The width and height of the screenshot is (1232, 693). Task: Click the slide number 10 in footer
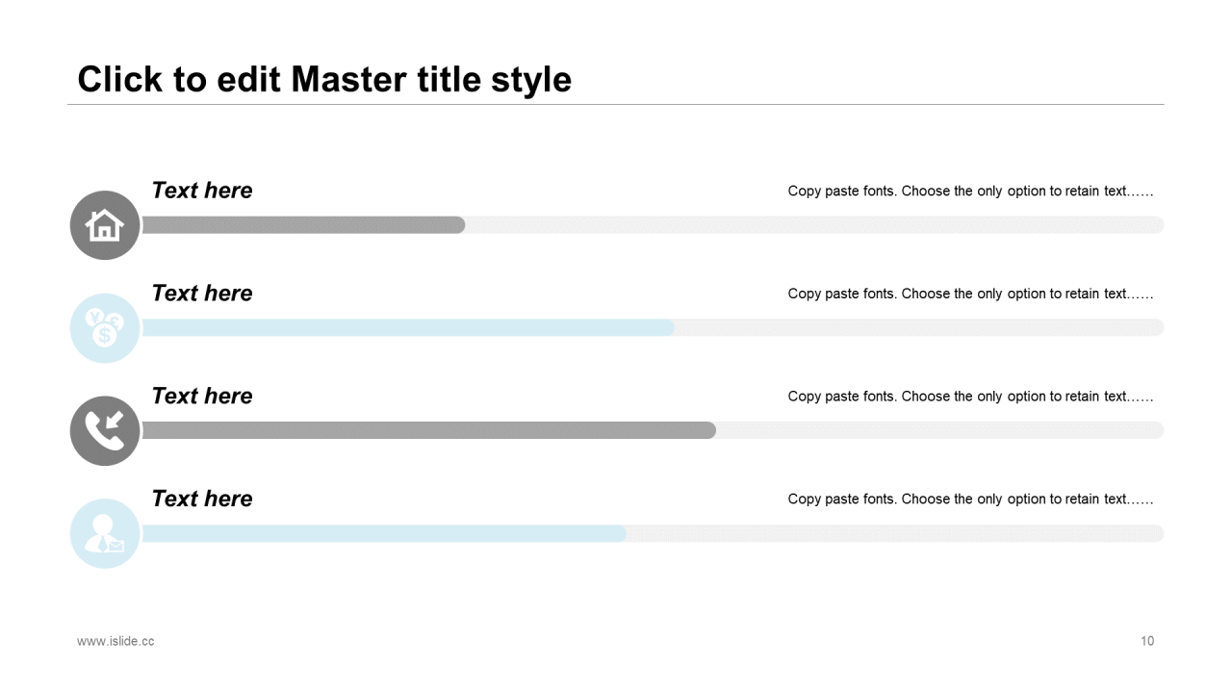point(1147,641)
